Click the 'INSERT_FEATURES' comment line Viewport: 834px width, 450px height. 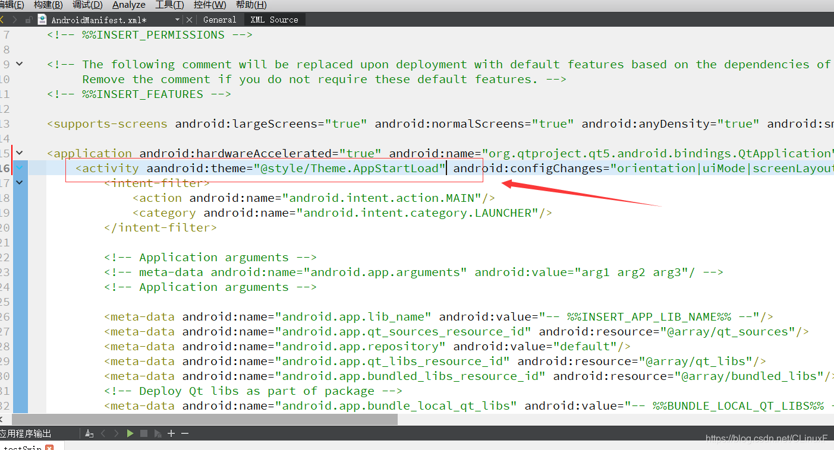pos(139,94)
